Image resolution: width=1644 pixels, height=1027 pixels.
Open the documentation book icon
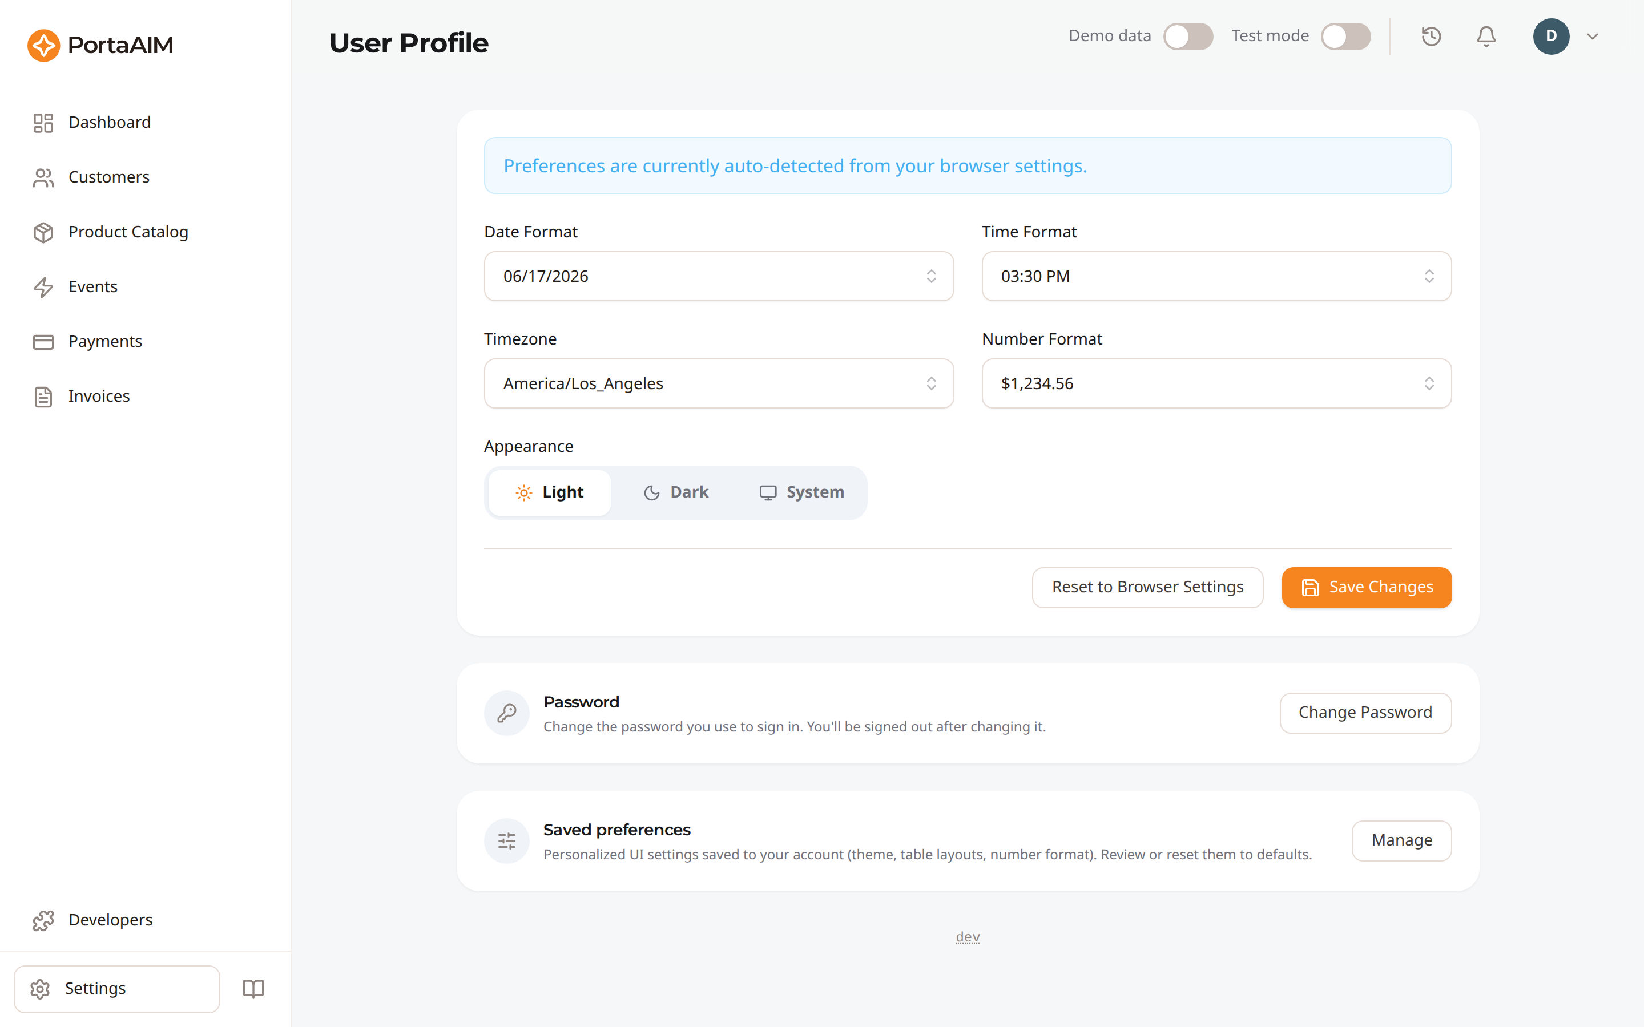click(x=253, y=988)
